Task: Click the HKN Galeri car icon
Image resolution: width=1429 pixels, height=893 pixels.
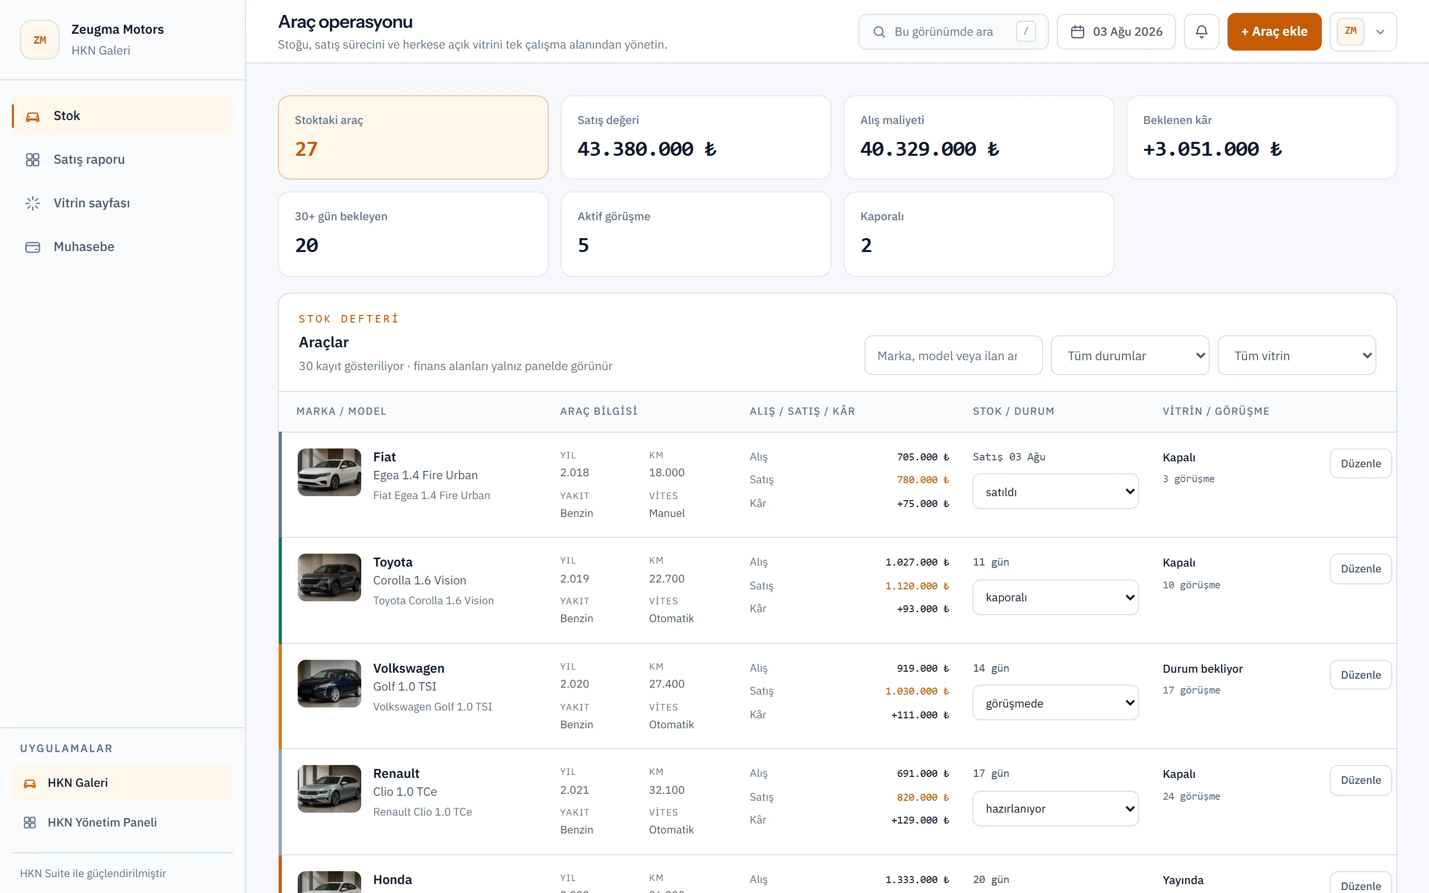Action: coord(30,783)
